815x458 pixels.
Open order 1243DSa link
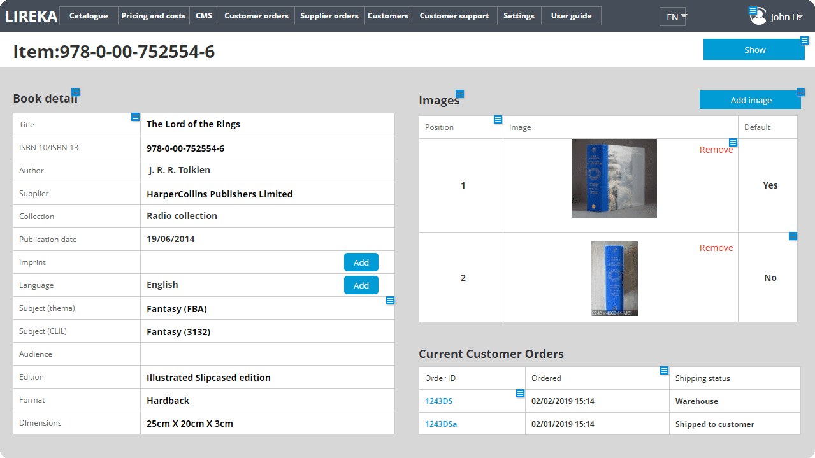tap(441, 424)
